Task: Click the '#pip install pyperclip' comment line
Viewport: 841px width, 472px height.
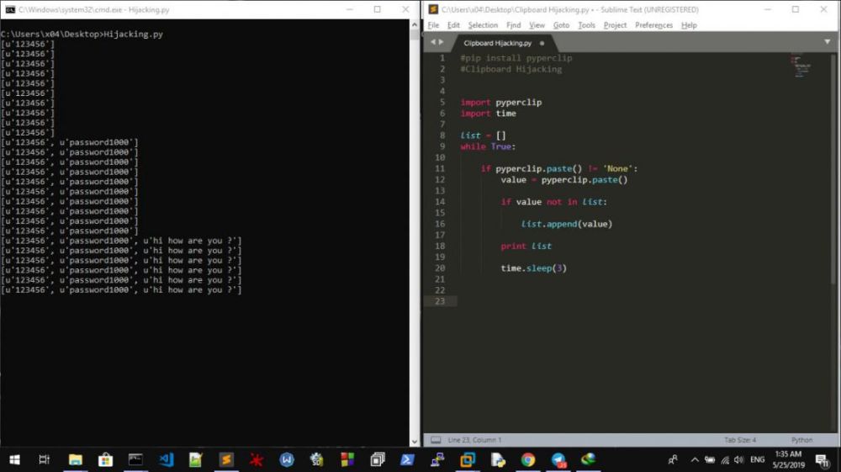Action: click(x=516, y=58)
